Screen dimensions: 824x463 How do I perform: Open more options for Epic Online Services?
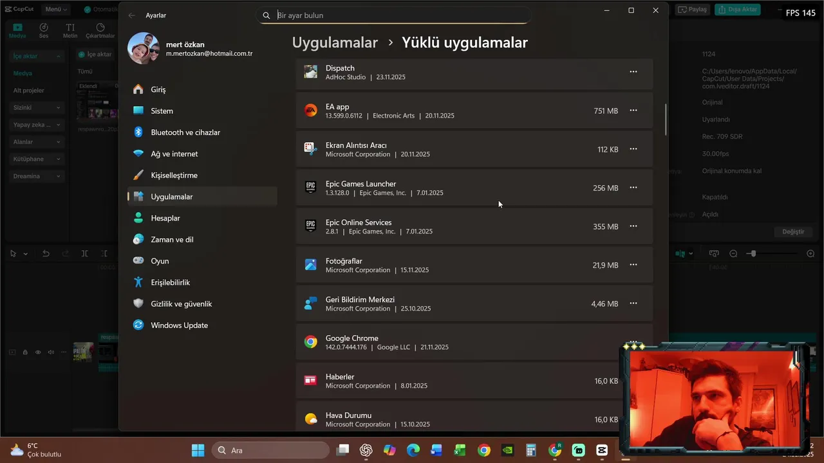pyautogui.click(x=633, y=226)
